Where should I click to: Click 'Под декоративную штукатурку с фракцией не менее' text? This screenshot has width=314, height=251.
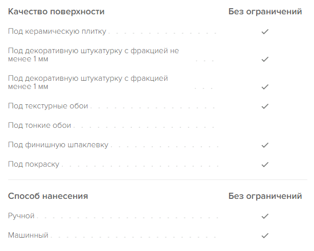pyautogui.click(x=93, y=51)
